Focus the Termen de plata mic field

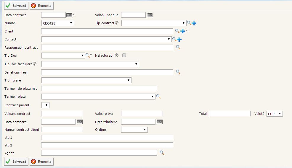[x=99, y=88]
